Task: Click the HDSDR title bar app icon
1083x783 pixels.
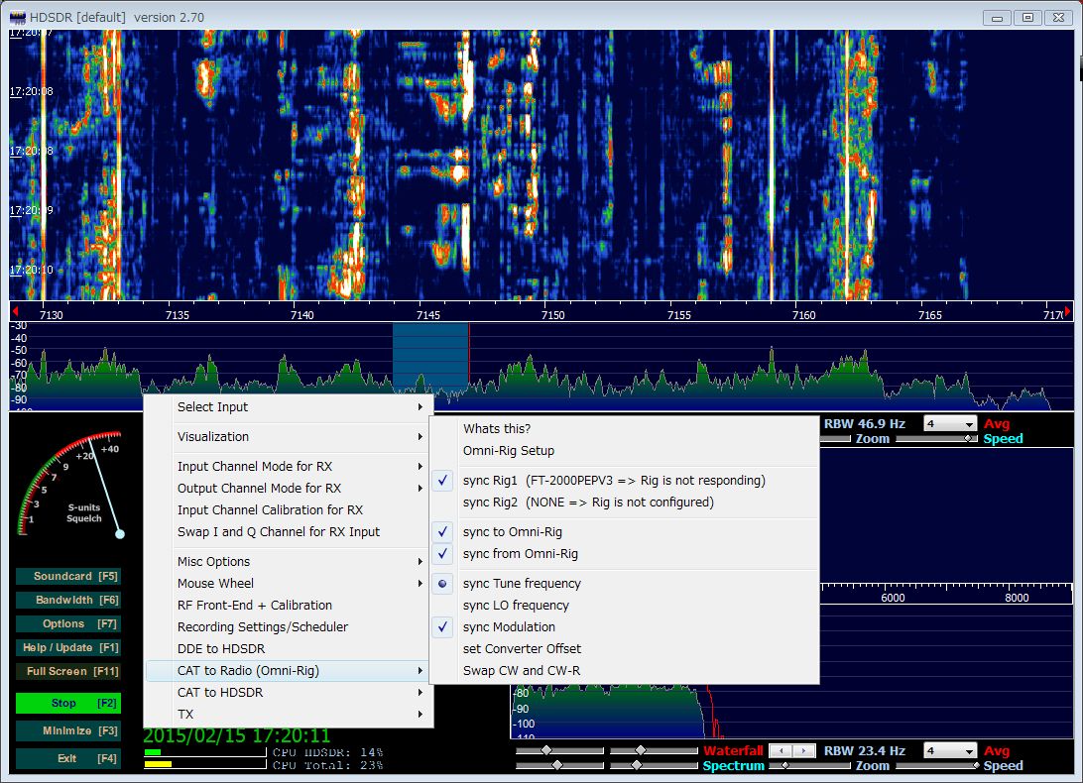Action: 17,17
